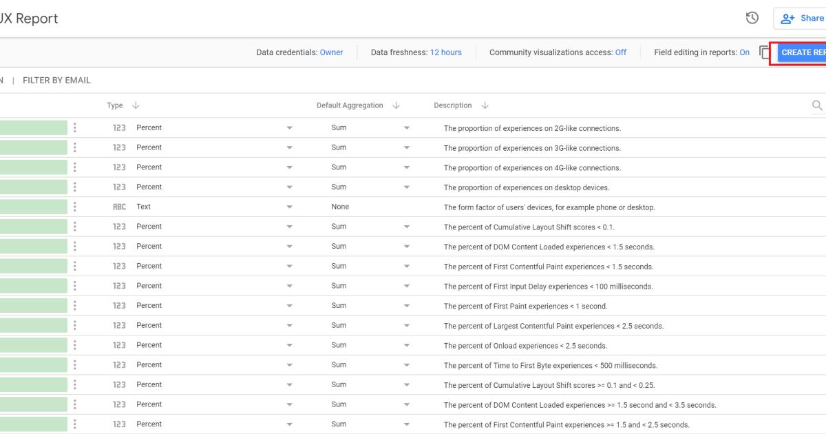Viewport: 826px width, 434px height.
Task: Toggle Community visualizations access Off
Action: pos(620,52)
